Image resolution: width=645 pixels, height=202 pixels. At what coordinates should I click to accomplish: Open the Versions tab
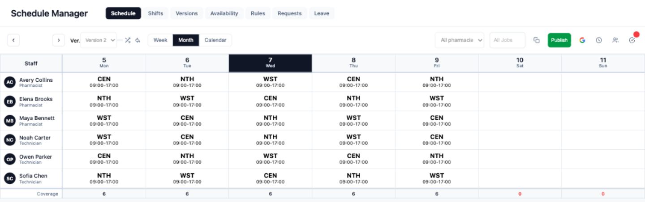tap(187, 13)
